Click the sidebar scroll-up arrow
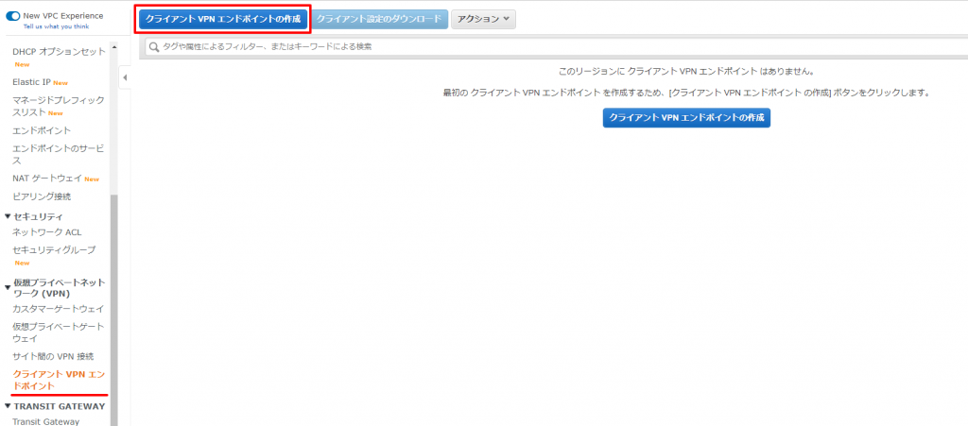This screenshot has width=968, height=426. coord(114,47)
